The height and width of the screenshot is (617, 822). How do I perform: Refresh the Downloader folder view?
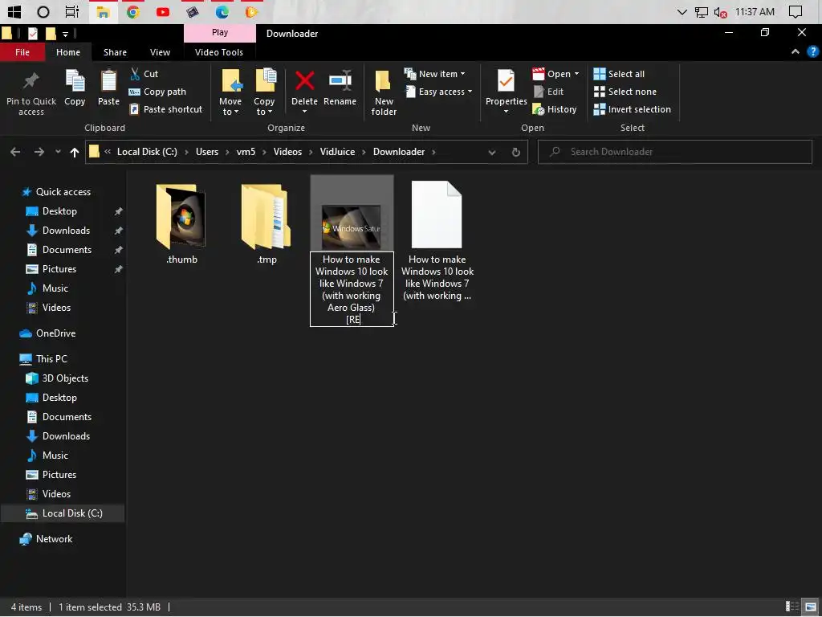point(516,152)
